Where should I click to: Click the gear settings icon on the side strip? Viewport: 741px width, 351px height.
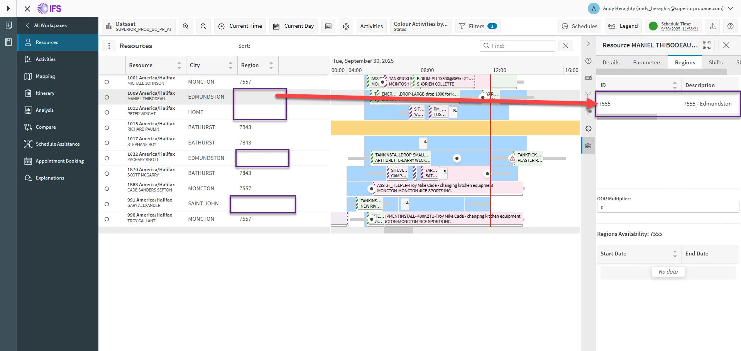coord(589,129)
